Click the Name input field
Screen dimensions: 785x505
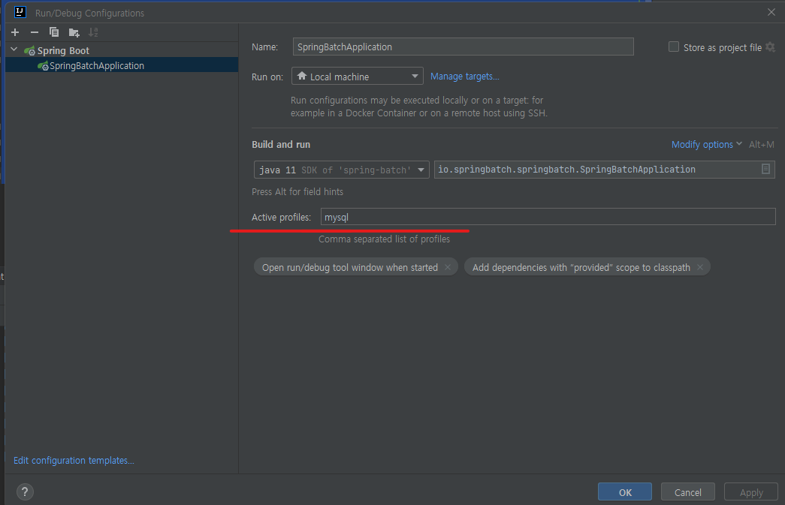click(463, 47)
